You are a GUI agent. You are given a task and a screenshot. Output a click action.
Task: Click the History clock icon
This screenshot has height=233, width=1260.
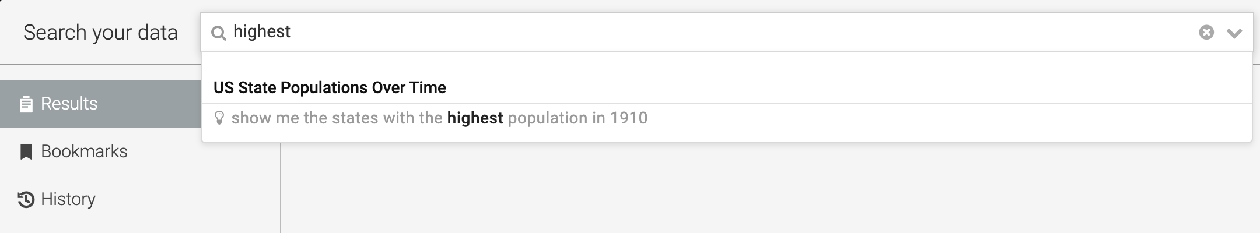[x=26, y=200]
